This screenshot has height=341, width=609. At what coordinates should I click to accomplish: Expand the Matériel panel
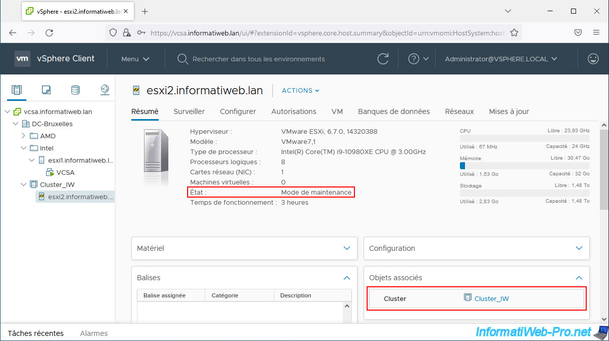point(347,248)
